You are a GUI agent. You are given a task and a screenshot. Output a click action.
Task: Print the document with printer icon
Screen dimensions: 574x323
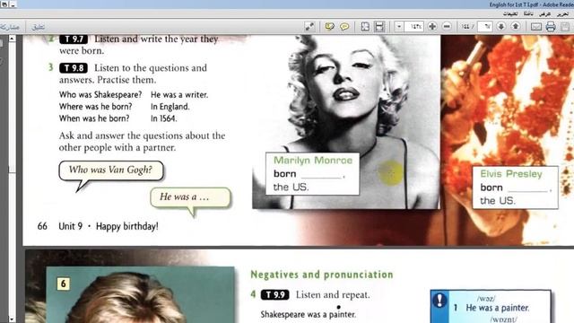[551, 26]
